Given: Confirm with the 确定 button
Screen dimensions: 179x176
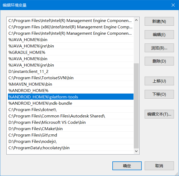Looking at the screenshot, I should pyautogui.click(x=127, y=166).
